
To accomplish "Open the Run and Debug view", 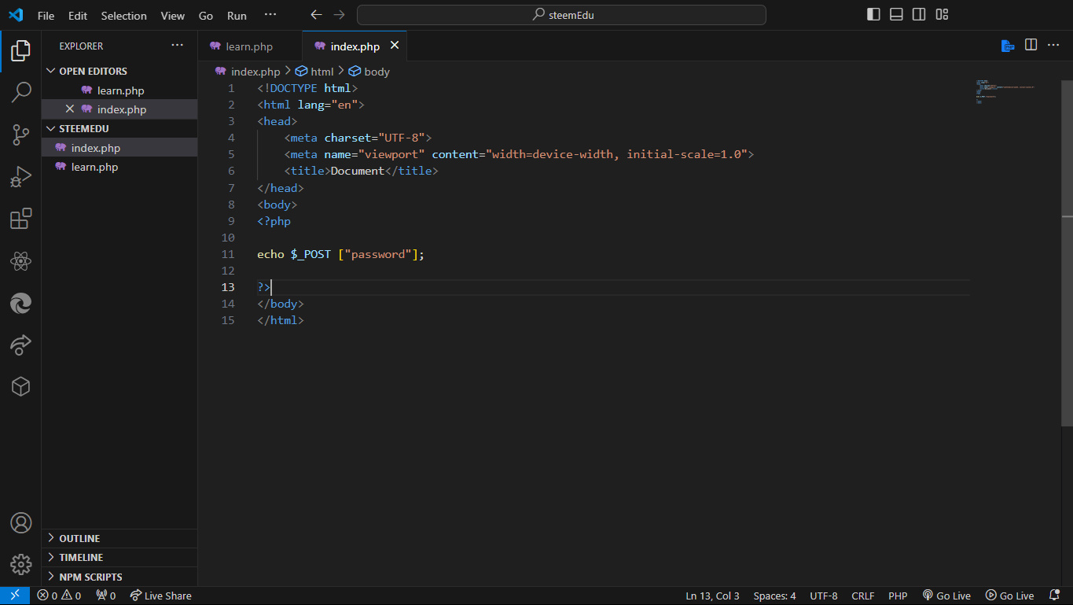I will [x=20, y=177].
